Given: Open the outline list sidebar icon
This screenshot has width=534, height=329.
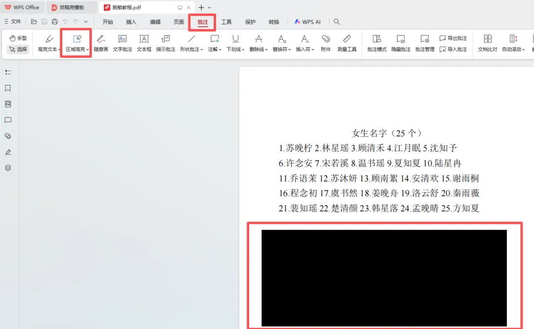Looking at the screenshot, I should (8, 72).
